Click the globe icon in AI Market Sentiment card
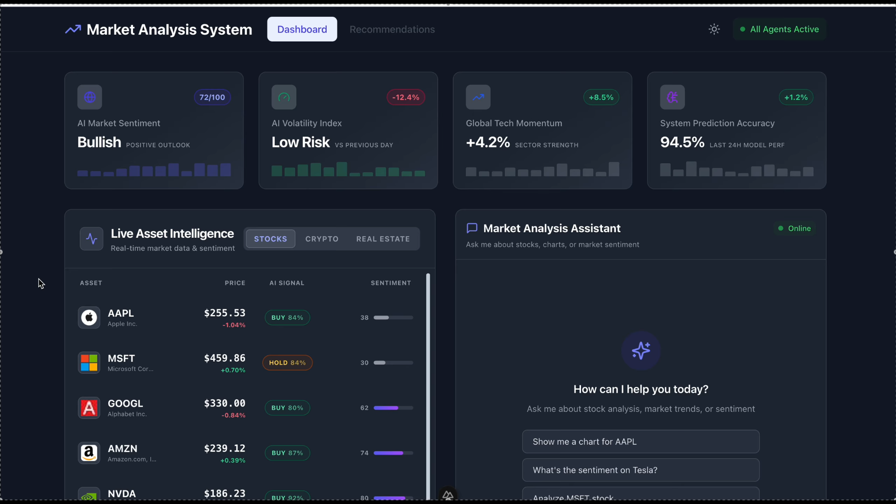The width and height of the screenshot is (896, 504). point(90,97)
